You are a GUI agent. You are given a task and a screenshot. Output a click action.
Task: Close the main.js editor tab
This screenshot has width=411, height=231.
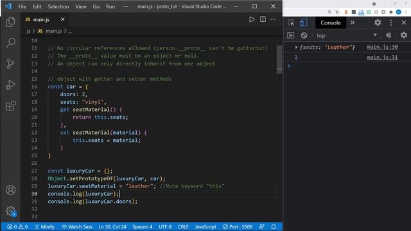(x=62, y=19)
